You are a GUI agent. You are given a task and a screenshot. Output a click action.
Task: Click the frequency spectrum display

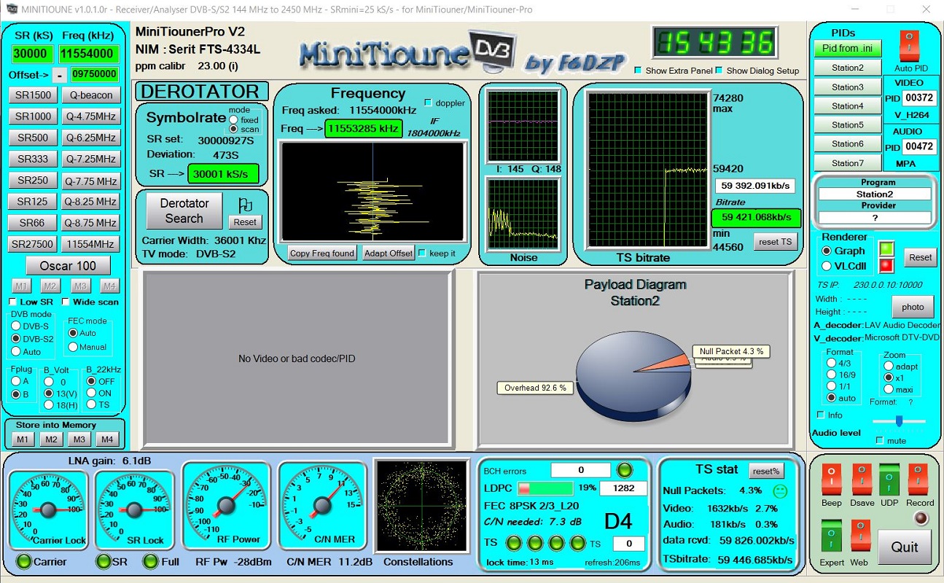coord(372,191)
